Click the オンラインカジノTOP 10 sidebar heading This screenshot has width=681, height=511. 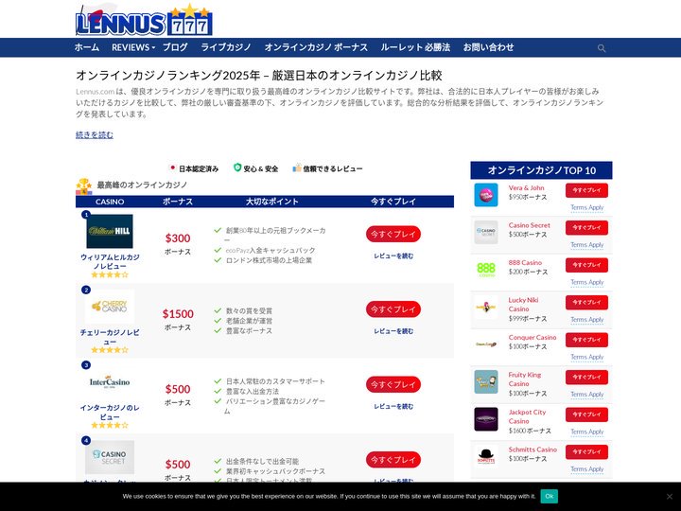(541, 170)
